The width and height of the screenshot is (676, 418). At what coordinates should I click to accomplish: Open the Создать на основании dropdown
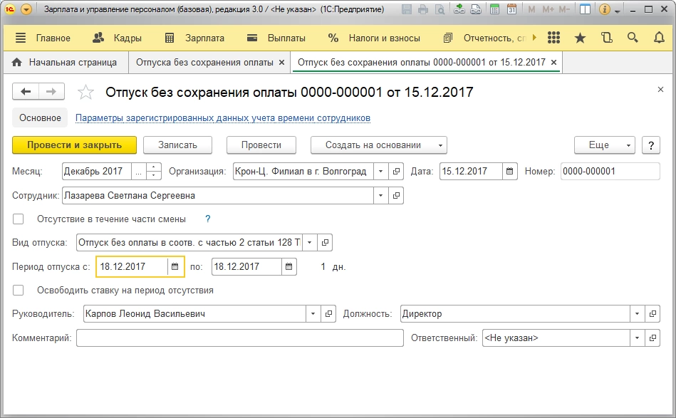click(x=378, y=145)
